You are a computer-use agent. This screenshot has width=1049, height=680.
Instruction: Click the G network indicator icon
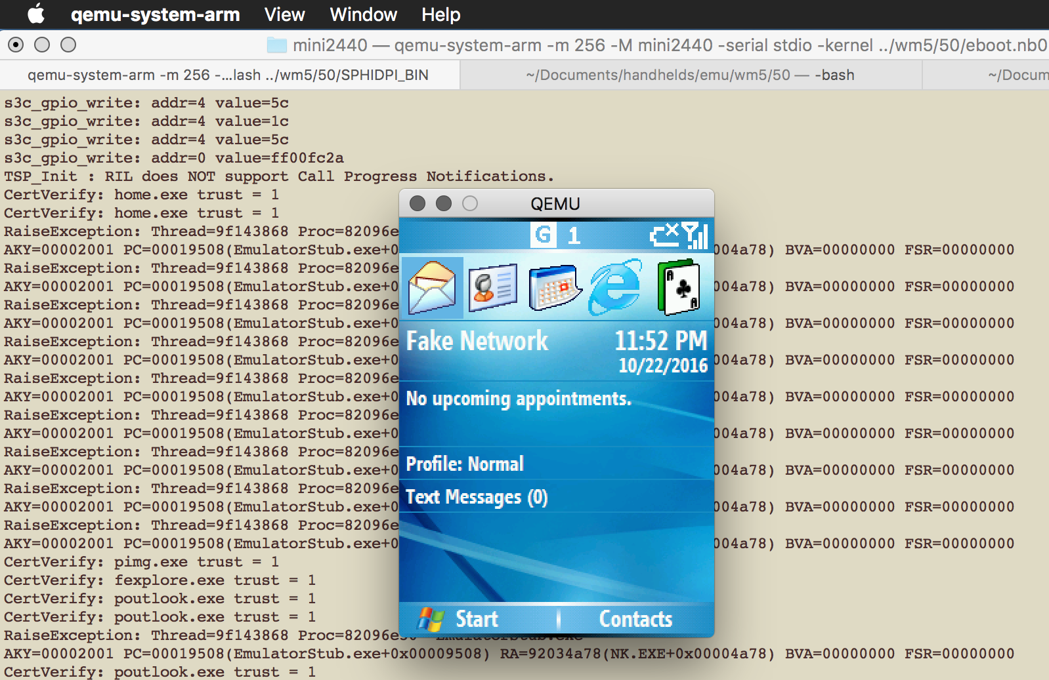[543, 235]
